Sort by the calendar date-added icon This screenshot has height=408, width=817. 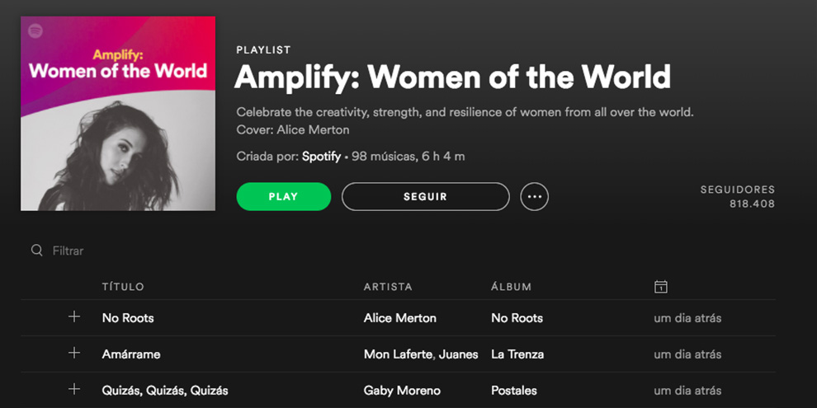[x=661, y=286]
